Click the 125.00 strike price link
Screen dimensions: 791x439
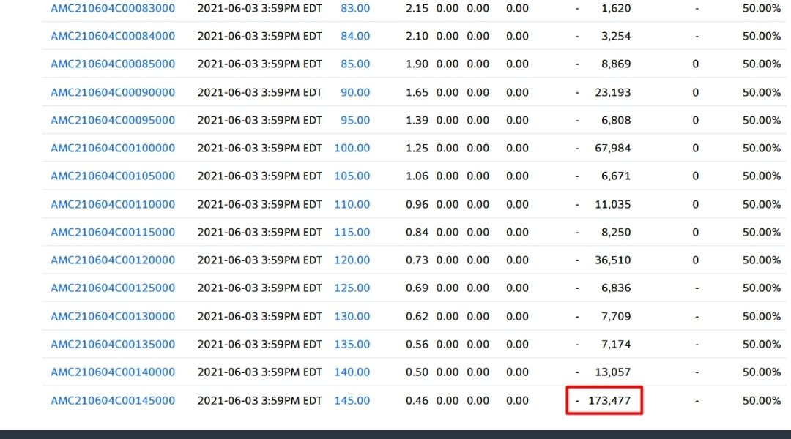click(x=352, y=288)
